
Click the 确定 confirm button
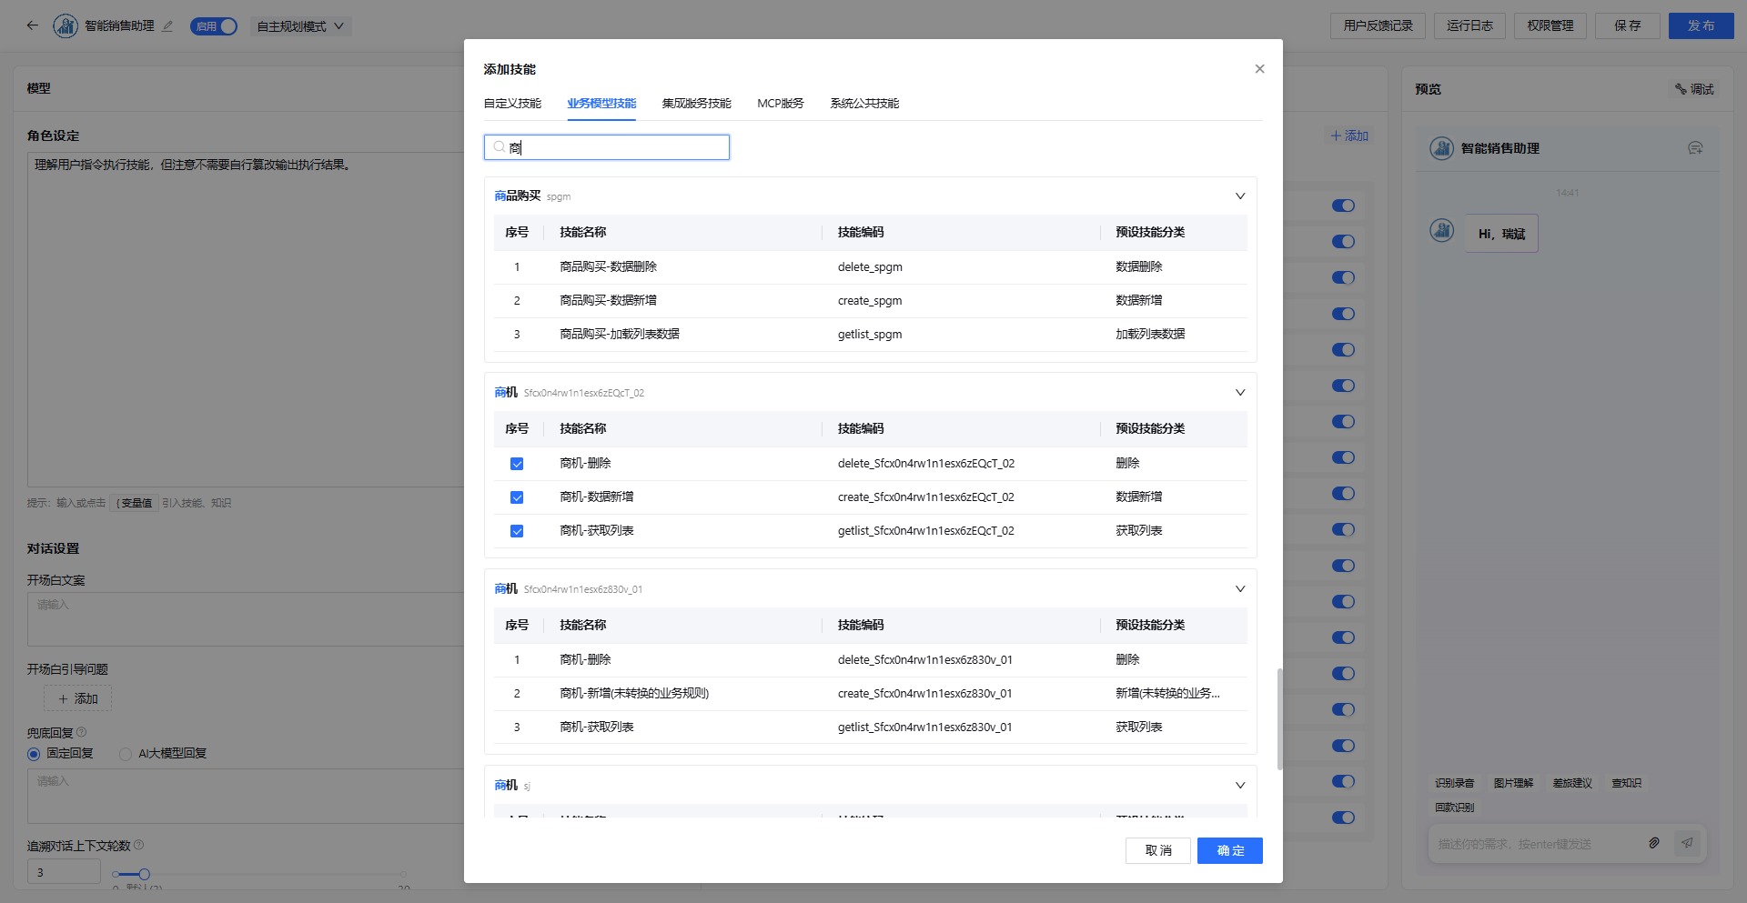(x=1230, y=850)
